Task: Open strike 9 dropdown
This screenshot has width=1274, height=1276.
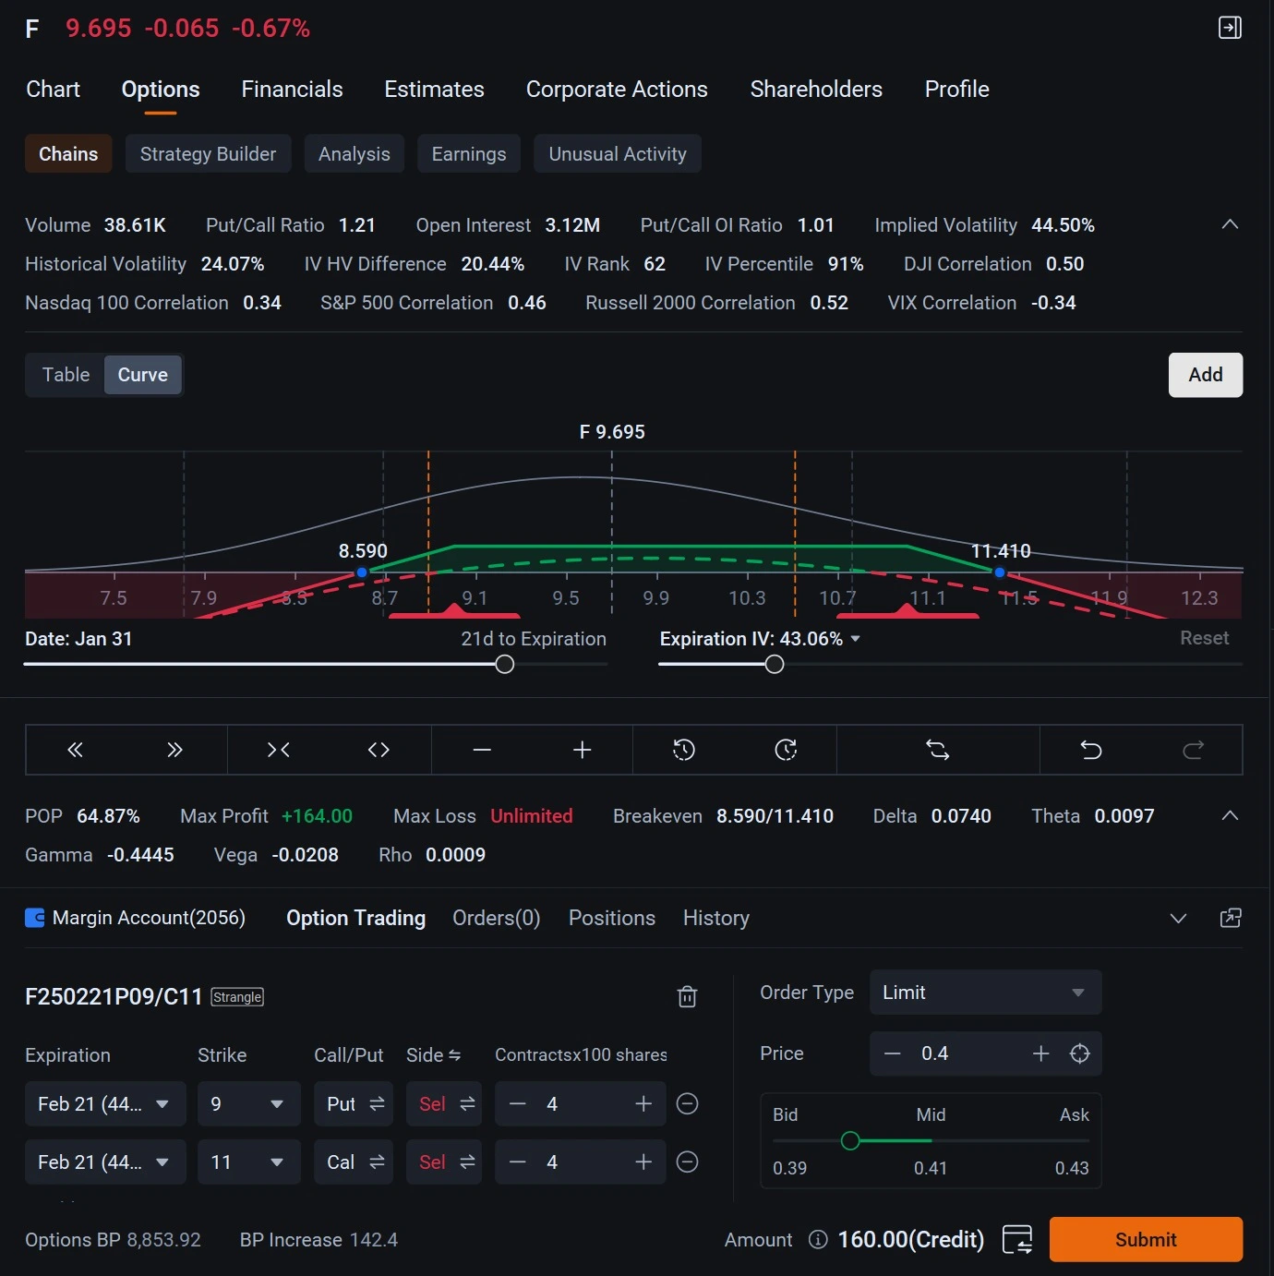Action: [x=249, y=1103]
